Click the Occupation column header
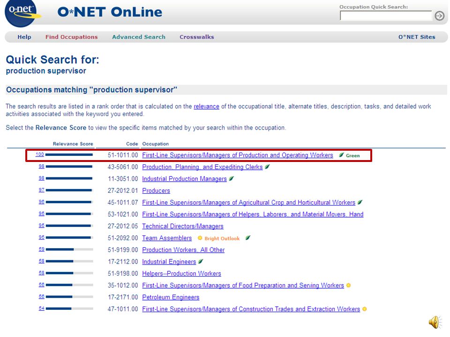Screen dimensions: 450x337 point(156,144)
